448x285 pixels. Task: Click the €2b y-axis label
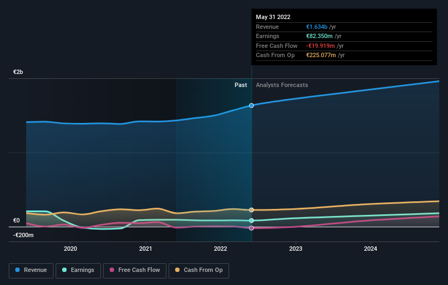(x=18, y=72)
